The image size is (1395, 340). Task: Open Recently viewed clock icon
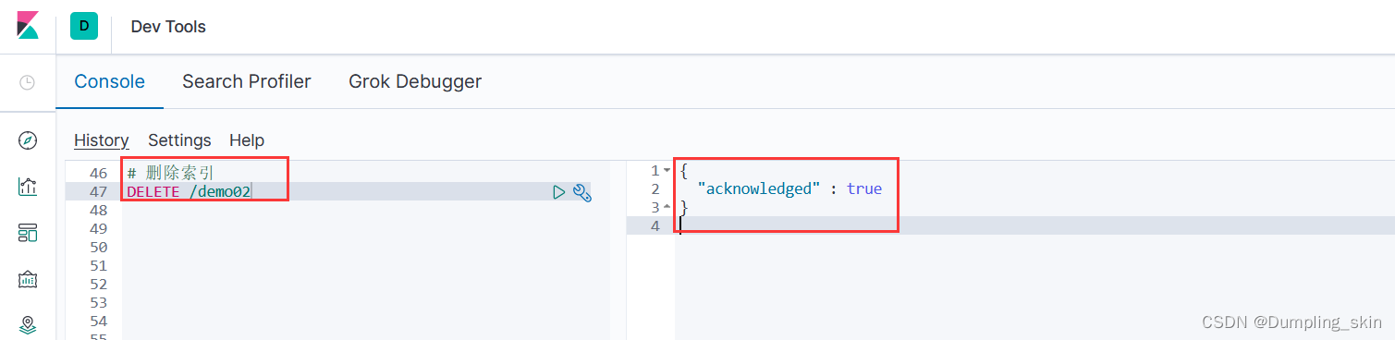click(x=28, y=82)
